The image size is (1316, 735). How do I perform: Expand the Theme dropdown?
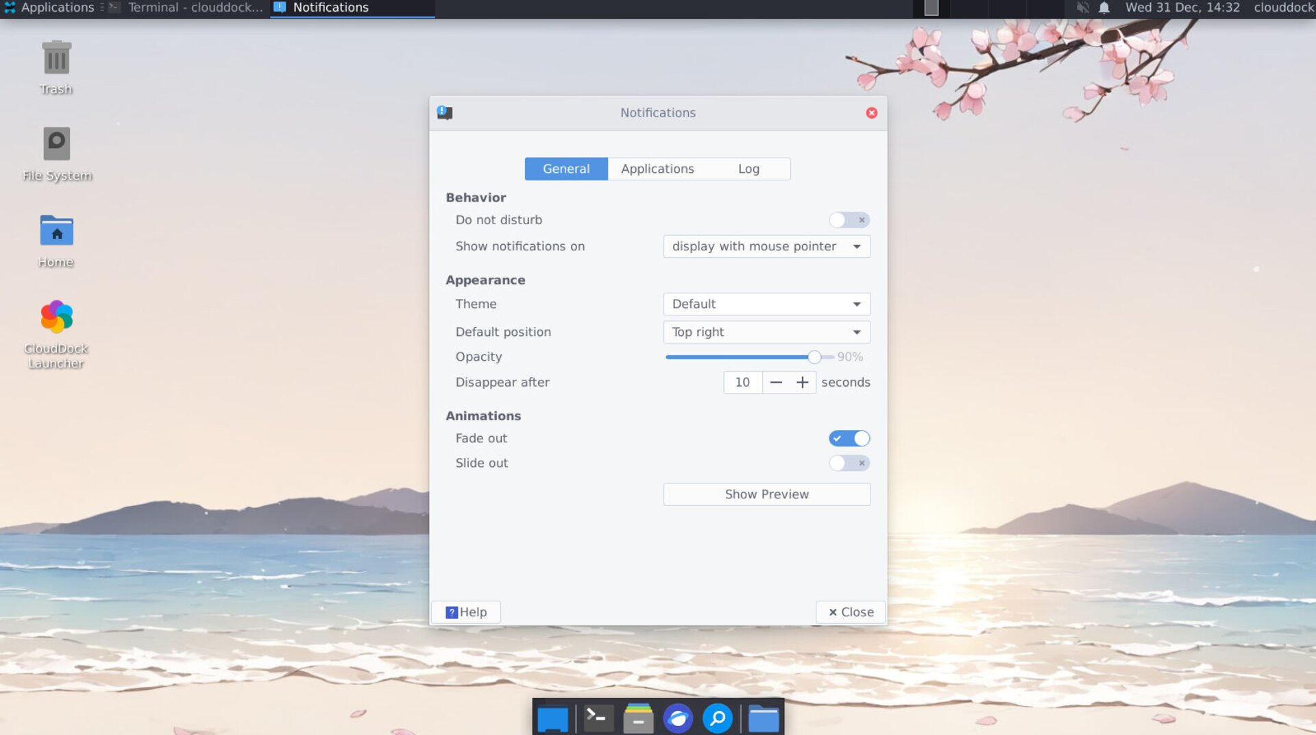tap(766, 304)
